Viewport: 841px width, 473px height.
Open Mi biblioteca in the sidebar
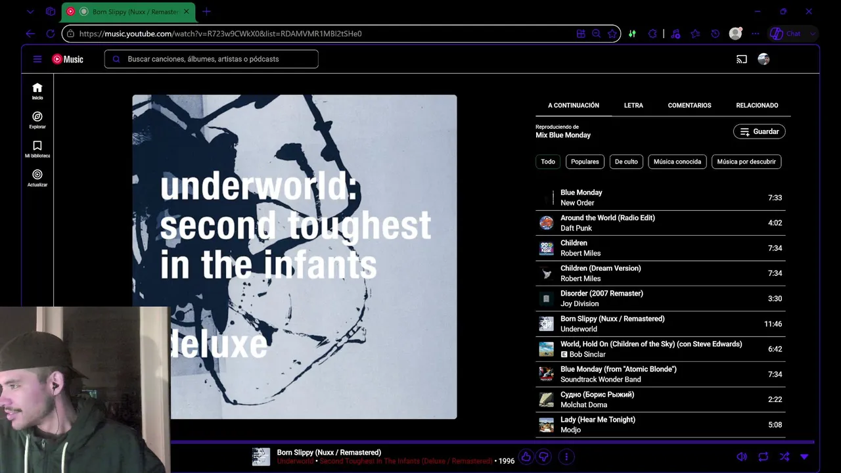click(37, 149)
